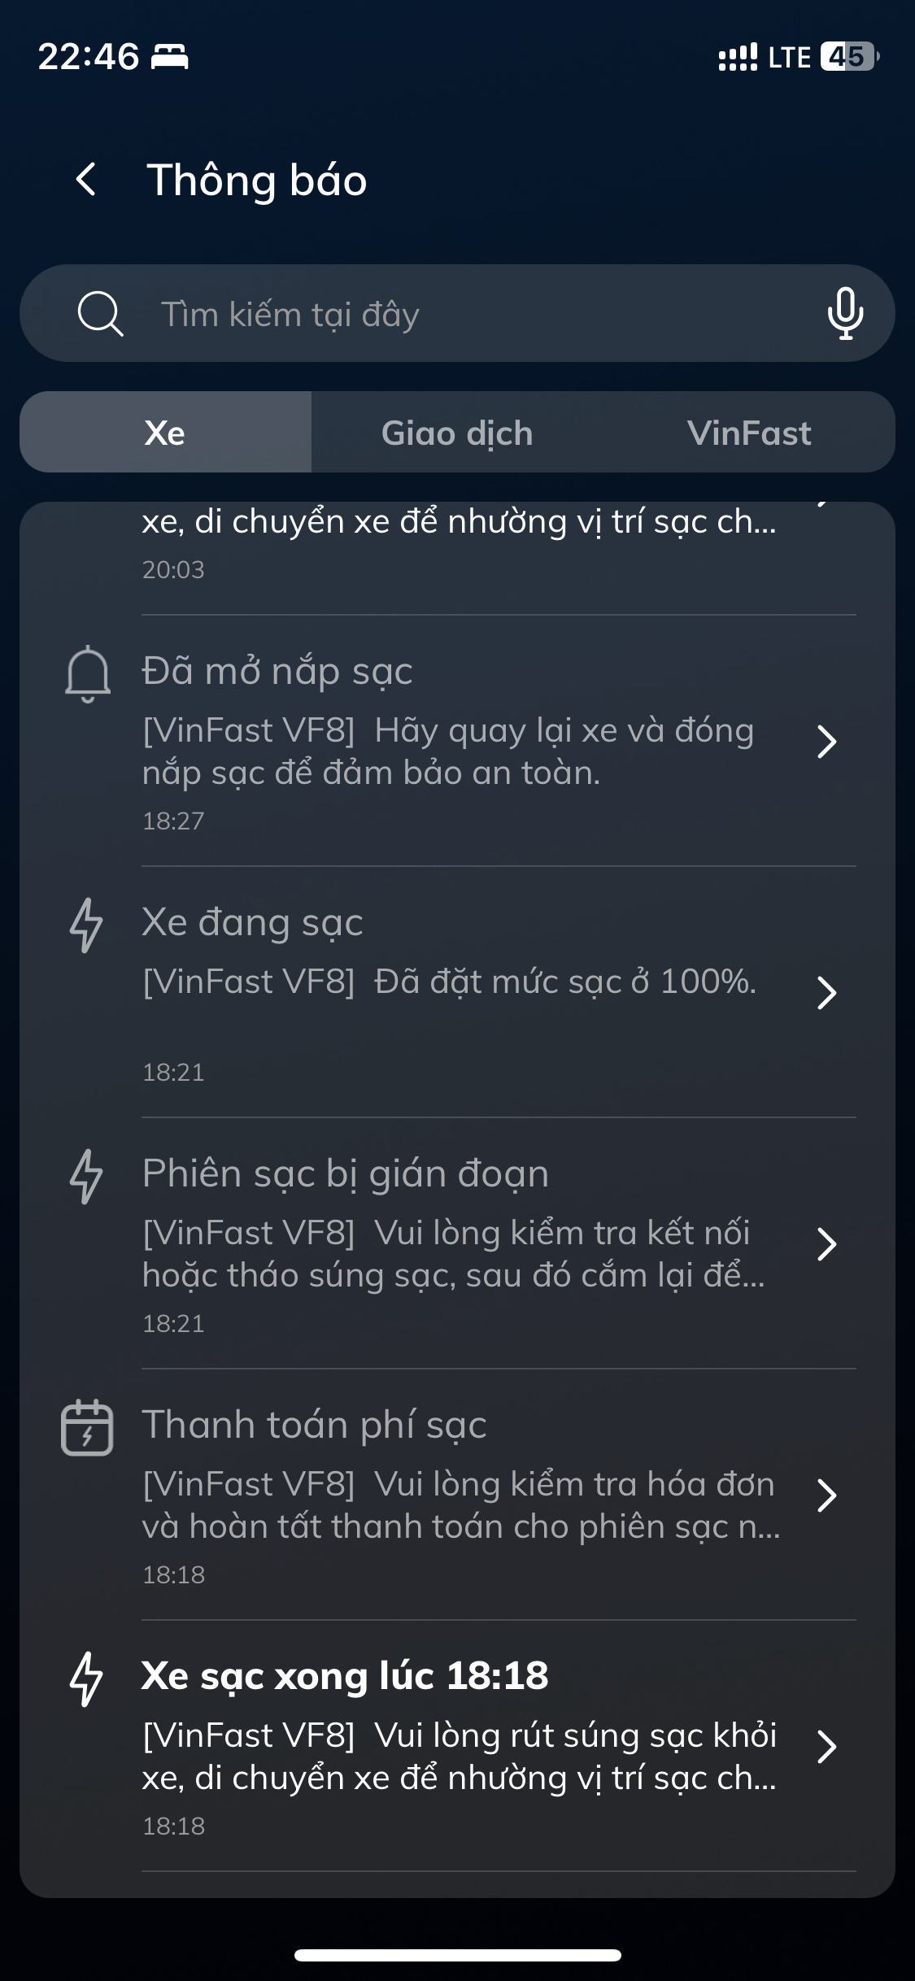
Task: Tap the lightning icon for Xe sạc xong lúc 18:18
Action: coord(86,1678)
